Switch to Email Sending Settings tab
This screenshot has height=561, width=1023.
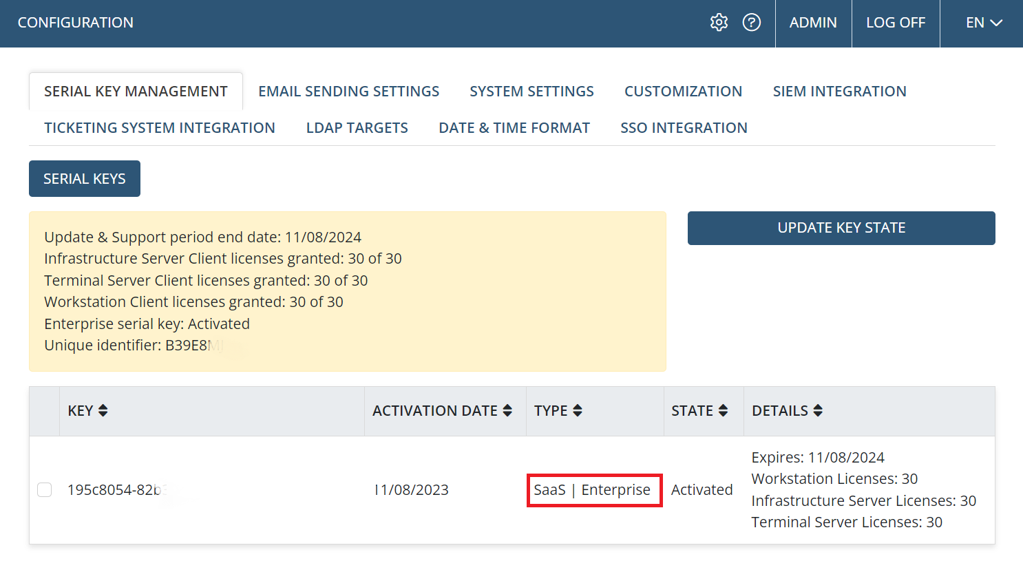tap(348, 92)
